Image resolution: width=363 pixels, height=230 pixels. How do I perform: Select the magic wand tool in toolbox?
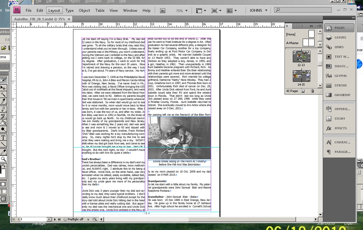(x=3, y=94)
